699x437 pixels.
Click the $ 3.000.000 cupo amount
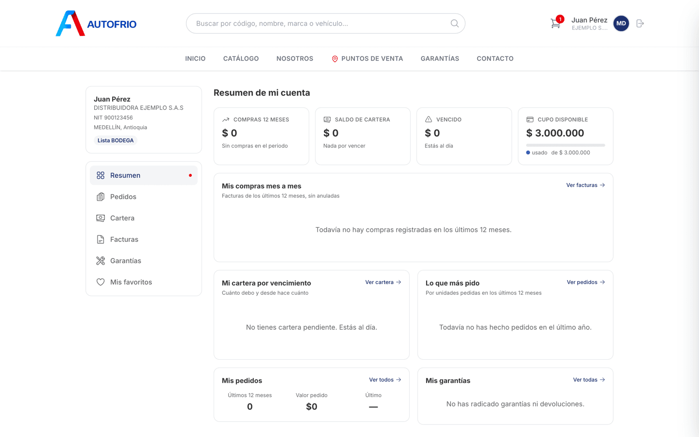[555, 133]
